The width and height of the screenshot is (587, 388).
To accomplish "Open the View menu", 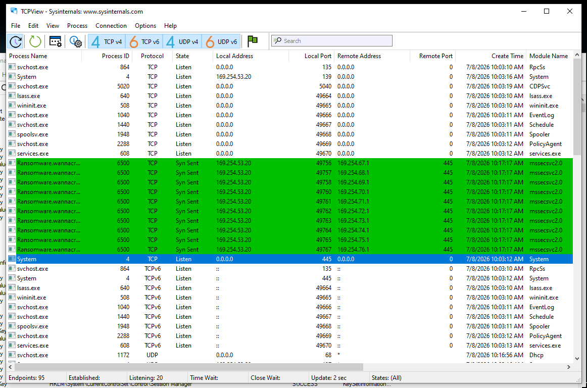I will coord(53,26).
